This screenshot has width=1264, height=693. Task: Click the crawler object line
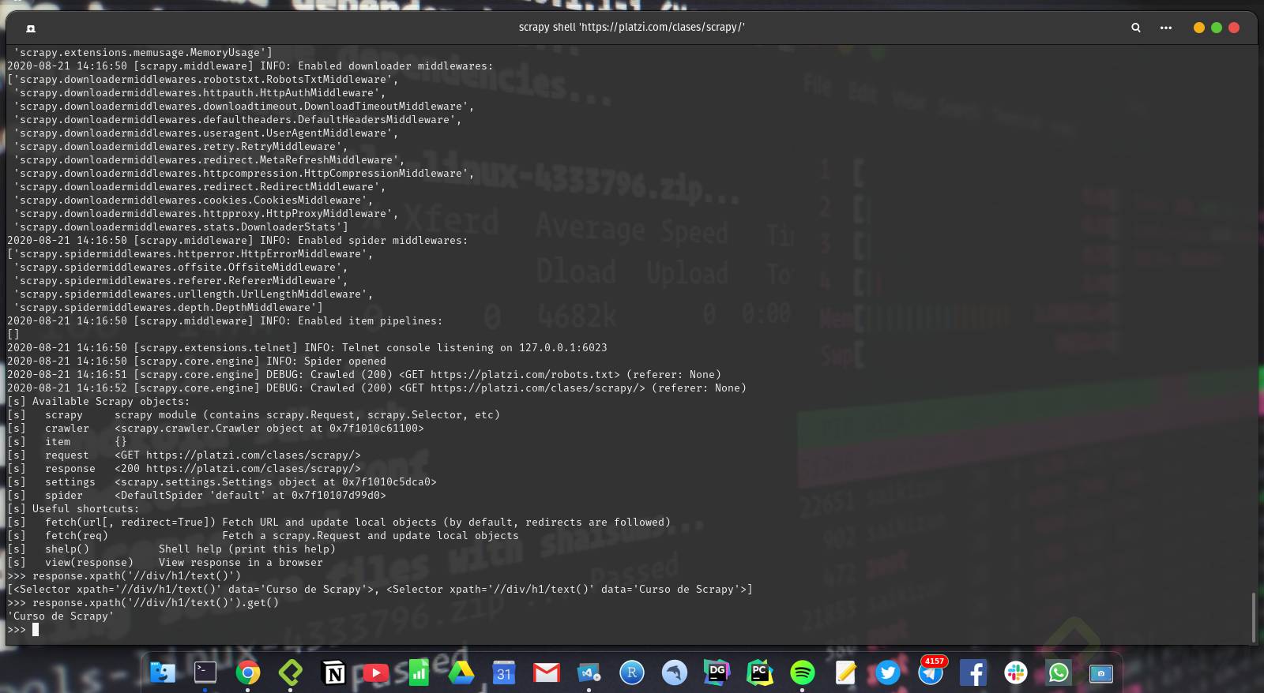(x=216, y=429)
